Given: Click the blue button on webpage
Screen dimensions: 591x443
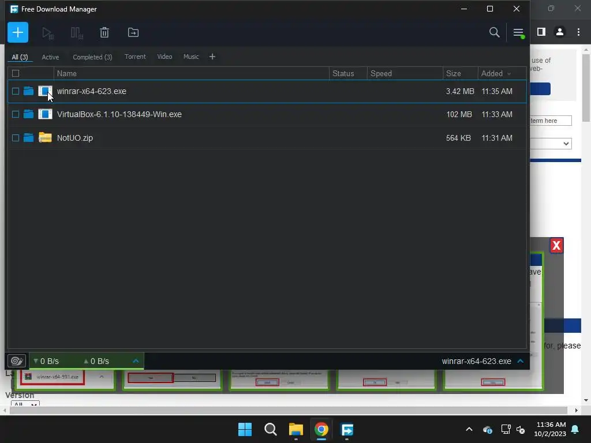Looking at the screenshot, I should point(540,89).
